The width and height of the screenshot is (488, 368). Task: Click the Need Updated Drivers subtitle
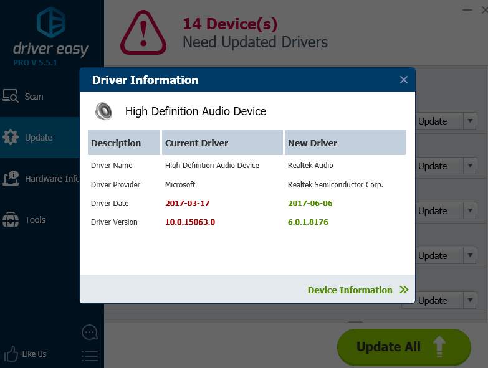(255, 42)
